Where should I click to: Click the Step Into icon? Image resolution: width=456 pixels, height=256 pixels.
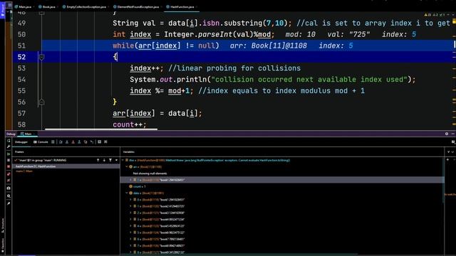[67, 142]
